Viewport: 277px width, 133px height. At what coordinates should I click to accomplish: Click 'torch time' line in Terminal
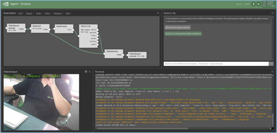point(114,80)
